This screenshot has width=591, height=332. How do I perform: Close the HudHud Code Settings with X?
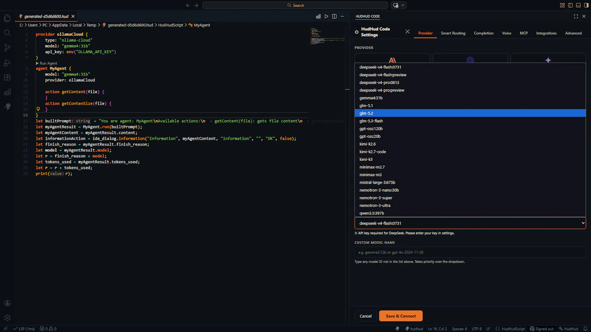pos(407,32)
